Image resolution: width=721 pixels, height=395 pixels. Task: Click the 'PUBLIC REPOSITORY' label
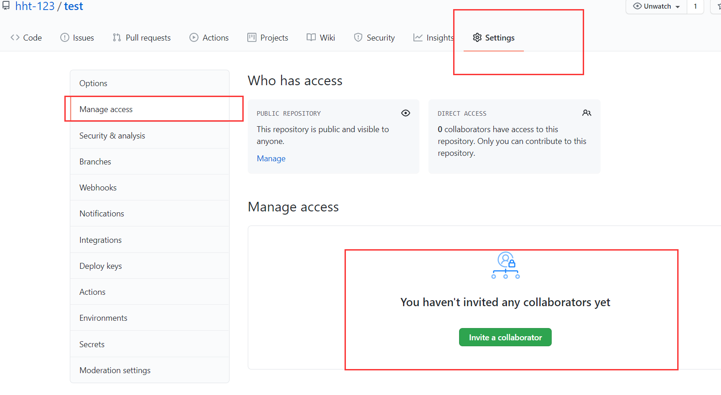coord(288,113)
